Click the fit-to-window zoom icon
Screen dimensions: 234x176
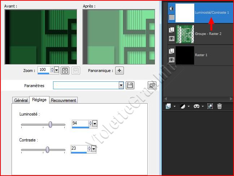tap(65, 71)
